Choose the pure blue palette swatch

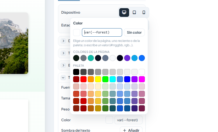tap(127, 79)
